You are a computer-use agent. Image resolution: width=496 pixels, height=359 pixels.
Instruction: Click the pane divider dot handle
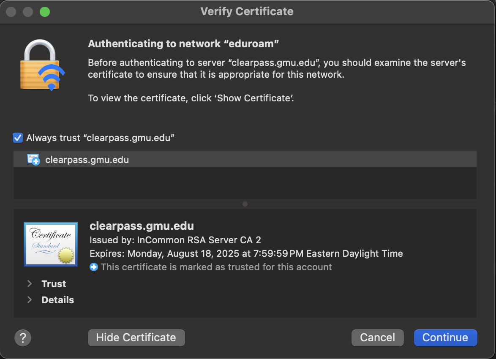(245, 204)
